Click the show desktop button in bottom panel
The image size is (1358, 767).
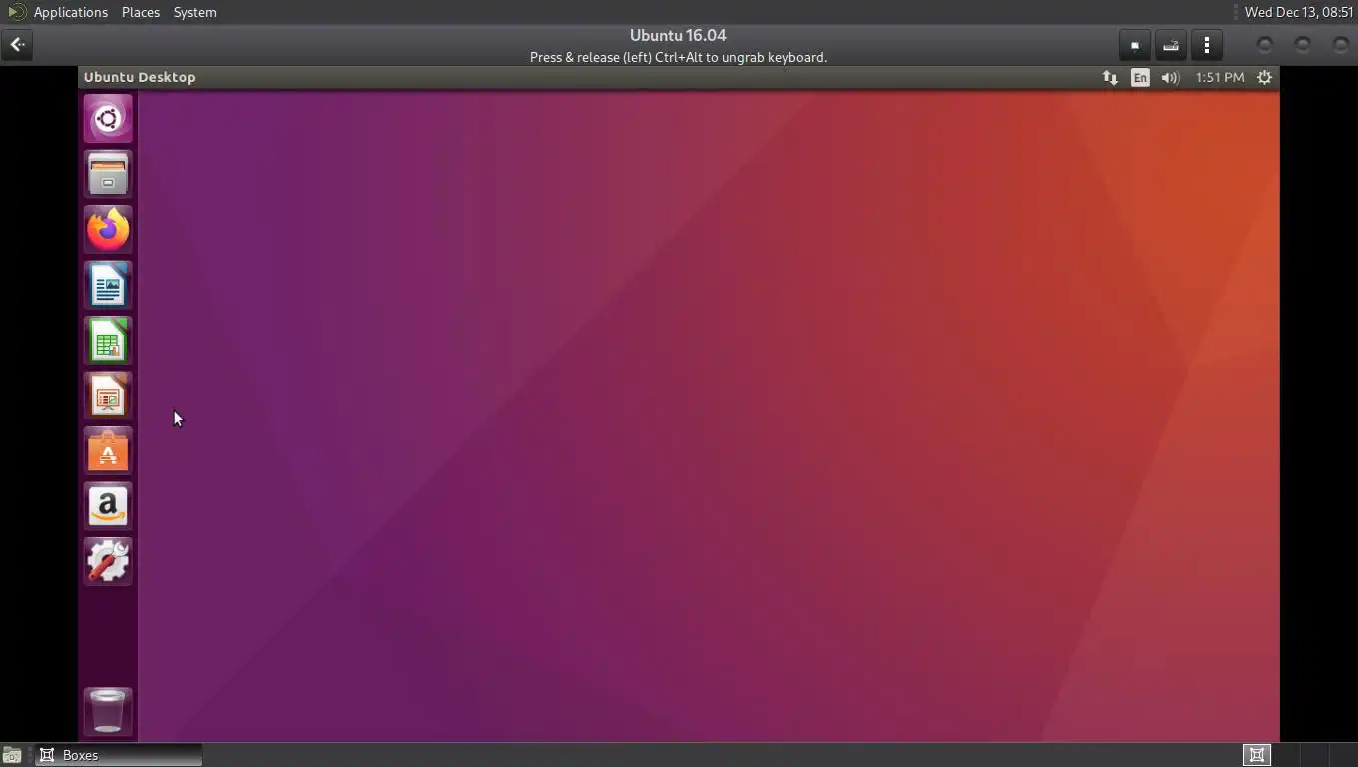tap(12, 755)
